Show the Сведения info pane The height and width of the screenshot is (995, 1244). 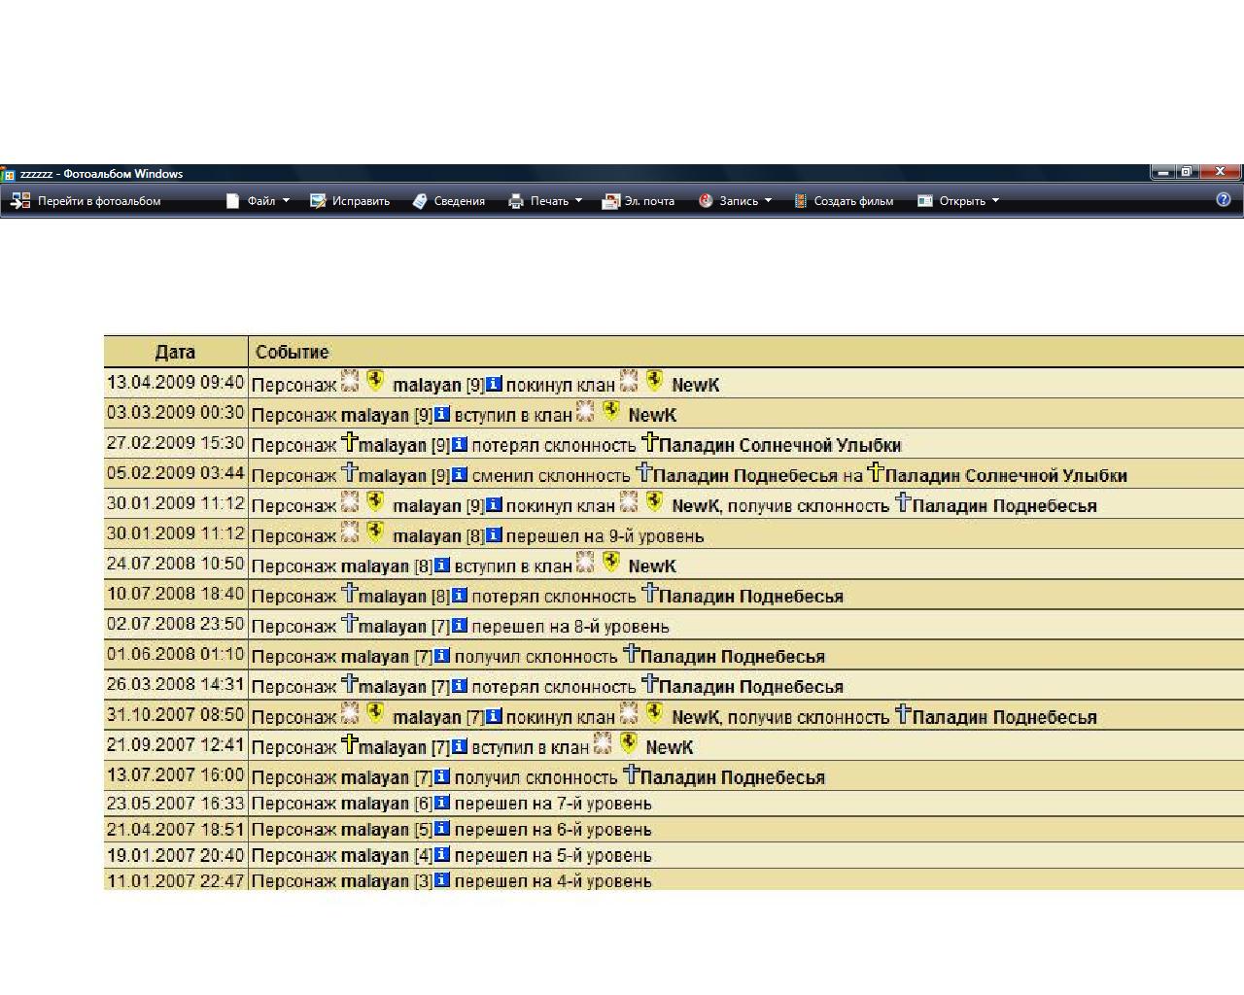click(x=449, y=201)
